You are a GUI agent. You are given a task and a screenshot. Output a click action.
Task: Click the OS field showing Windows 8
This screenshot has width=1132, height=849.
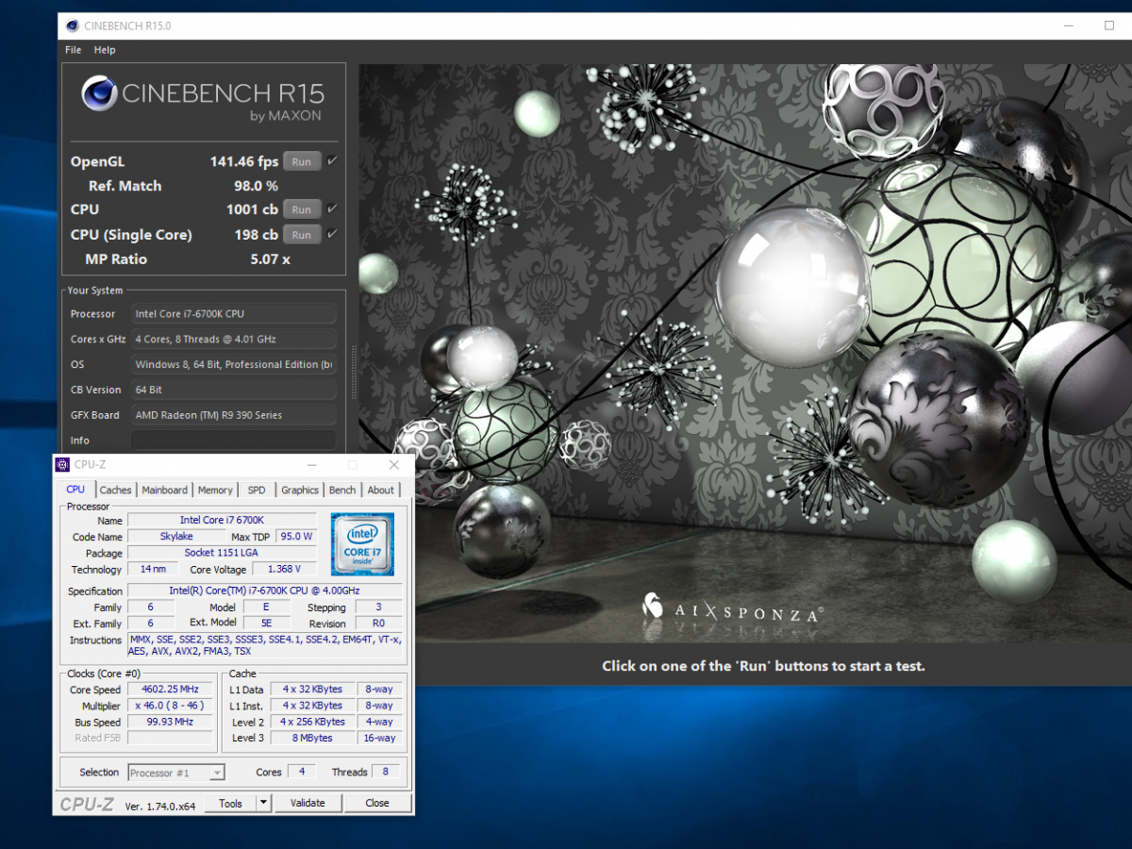click(233, 364)
